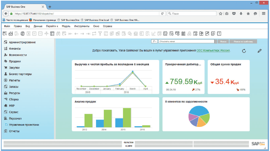Screen dimensions: 270x151
Task: Go to the first data record arrow
Action: pos(70,34)
